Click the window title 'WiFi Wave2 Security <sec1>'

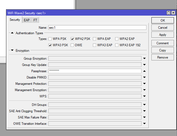(x=27, y=13)
